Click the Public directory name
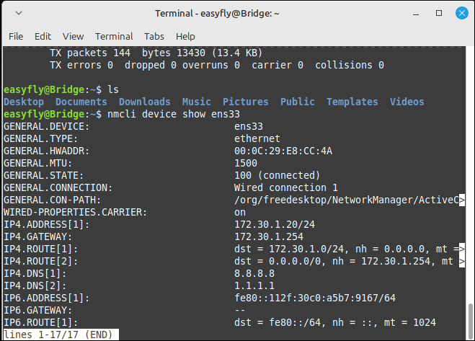The height and width of the screenshot is (341, 475). [x=297, y=102]
